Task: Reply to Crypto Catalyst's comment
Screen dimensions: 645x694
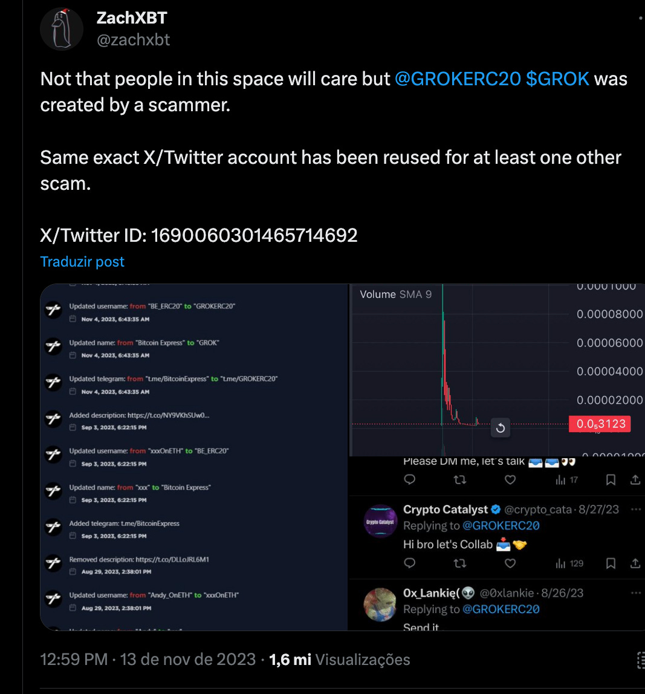Action: 409,563
